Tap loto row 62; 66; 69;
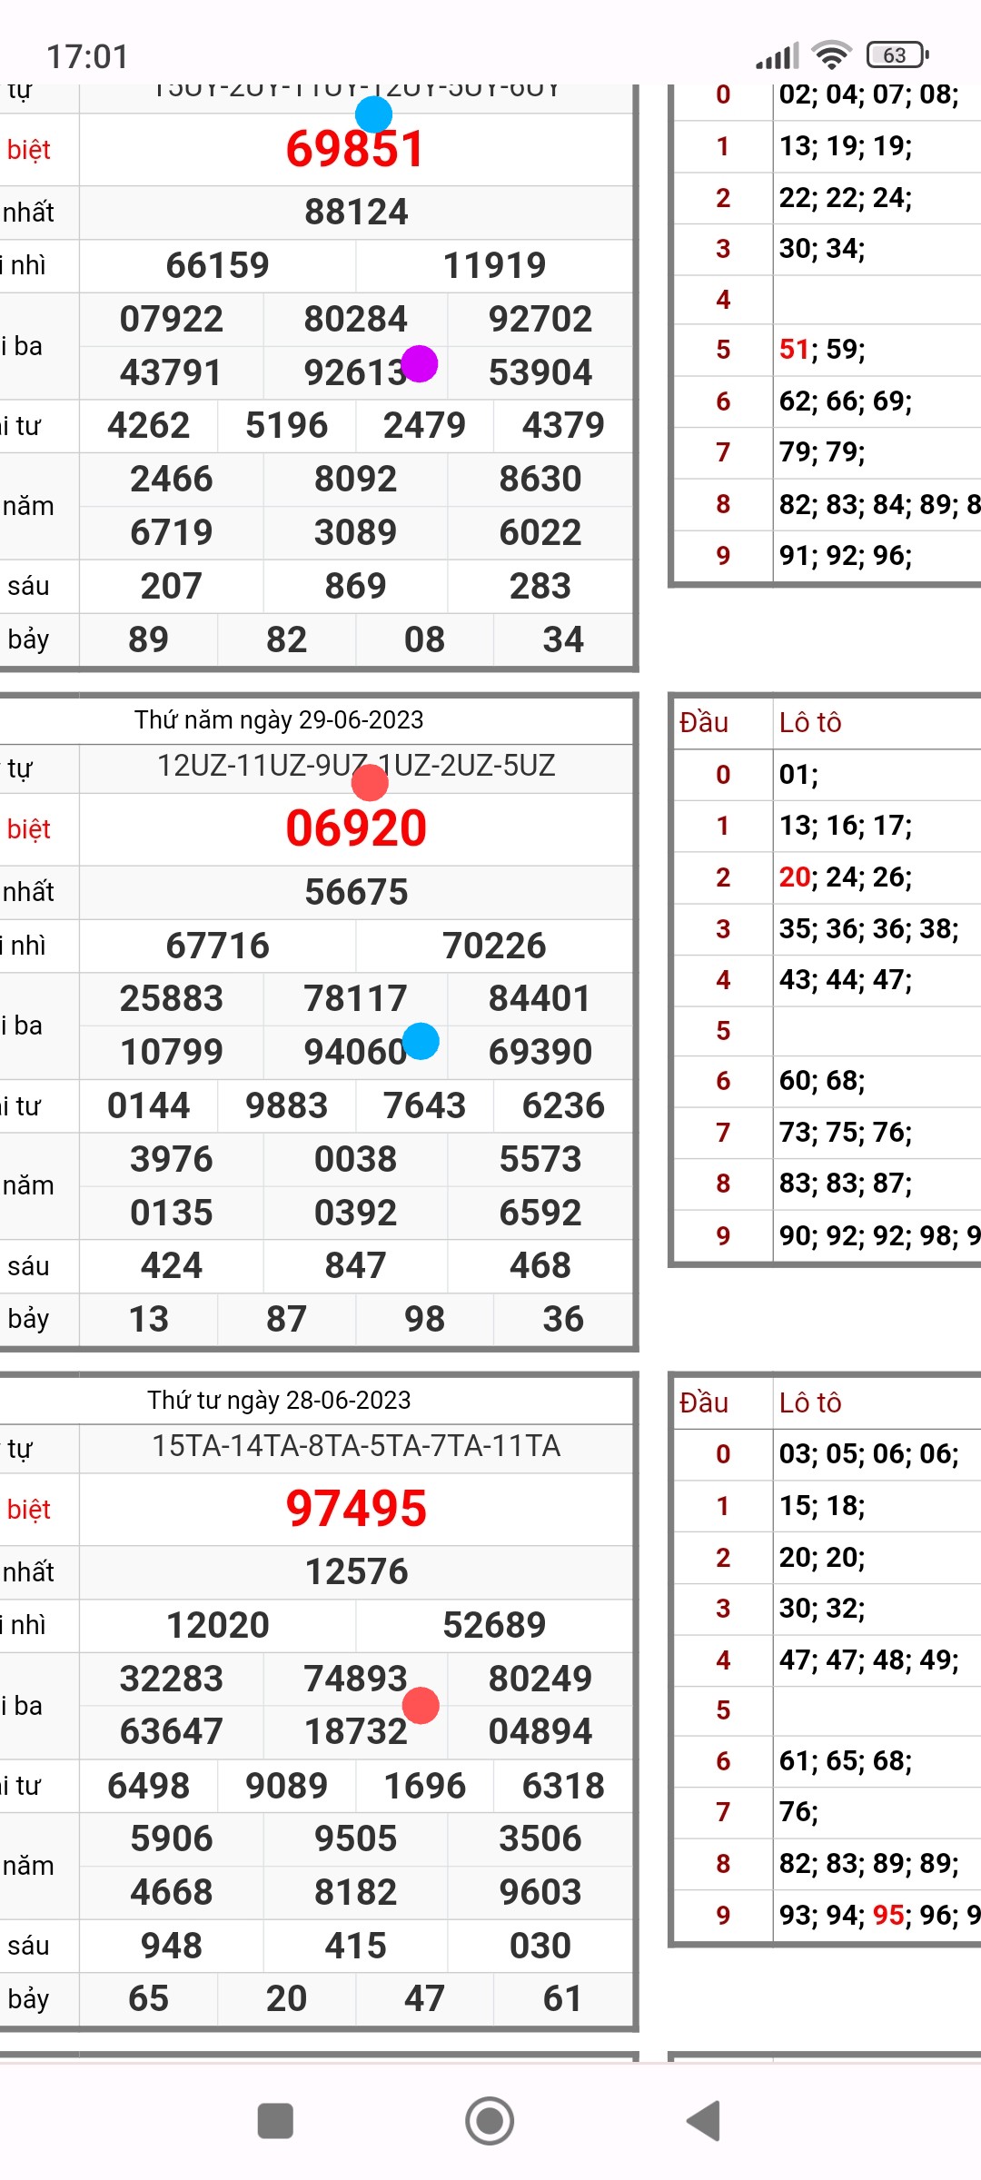Screen dimensions: 981x2180 click(846, 401)
